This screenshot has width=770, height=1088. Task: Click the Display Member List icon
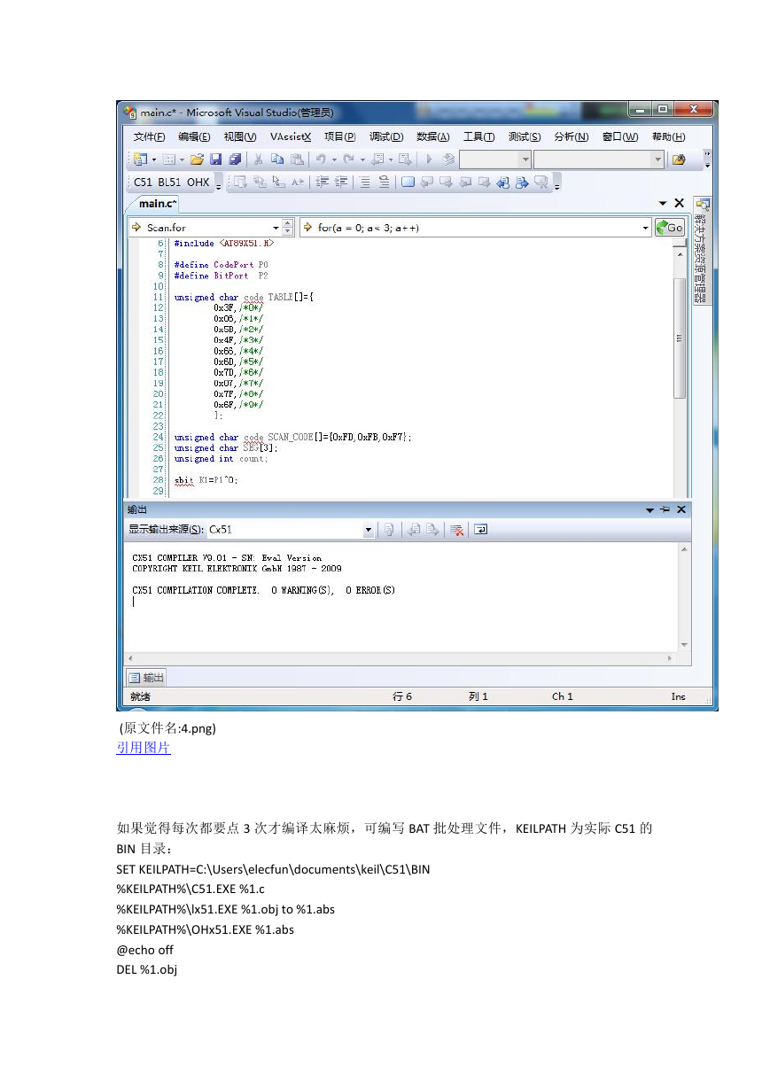(239, 183)
